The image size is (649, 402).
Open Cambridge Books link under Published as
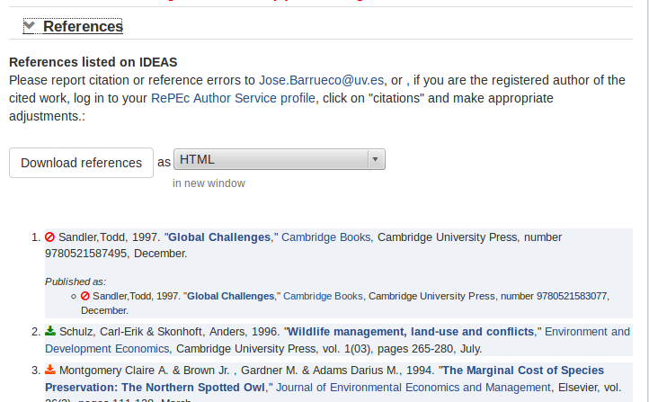click(x=324, y=296)
